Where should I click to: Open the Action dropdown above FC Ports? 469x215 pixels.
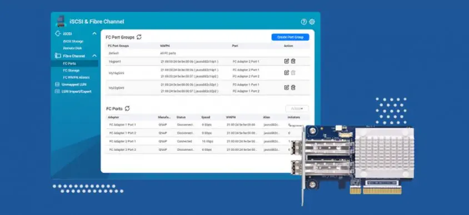[297, 109]
